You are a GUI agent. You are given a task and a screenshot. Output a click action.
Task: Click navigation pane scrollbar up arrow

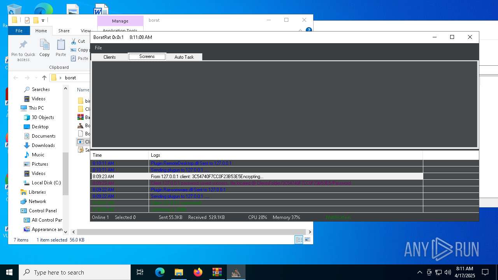click(x=65, y=89)
